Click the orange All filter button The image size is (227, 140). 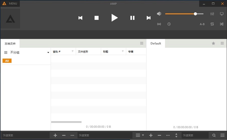[x=7, y=61]
